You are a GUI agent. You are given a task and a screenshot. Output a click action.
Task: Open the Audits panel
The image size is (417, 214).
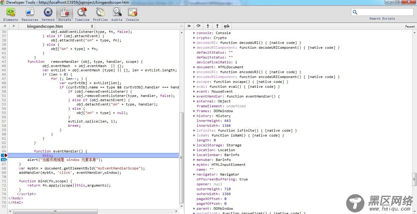(117, 14)
